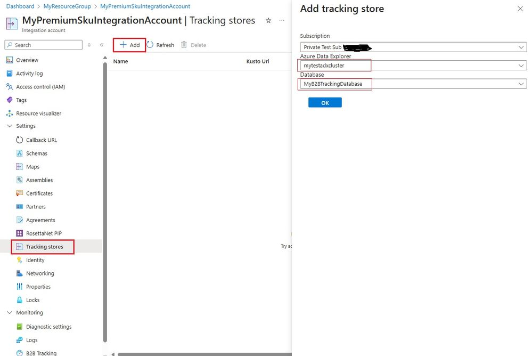This screenshot has height=356, width=532.
Task: Click the OK button
Action: [x=325, y=102]
